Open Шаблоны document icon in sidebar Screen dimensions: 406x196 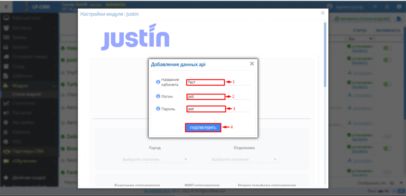(6, 76)
